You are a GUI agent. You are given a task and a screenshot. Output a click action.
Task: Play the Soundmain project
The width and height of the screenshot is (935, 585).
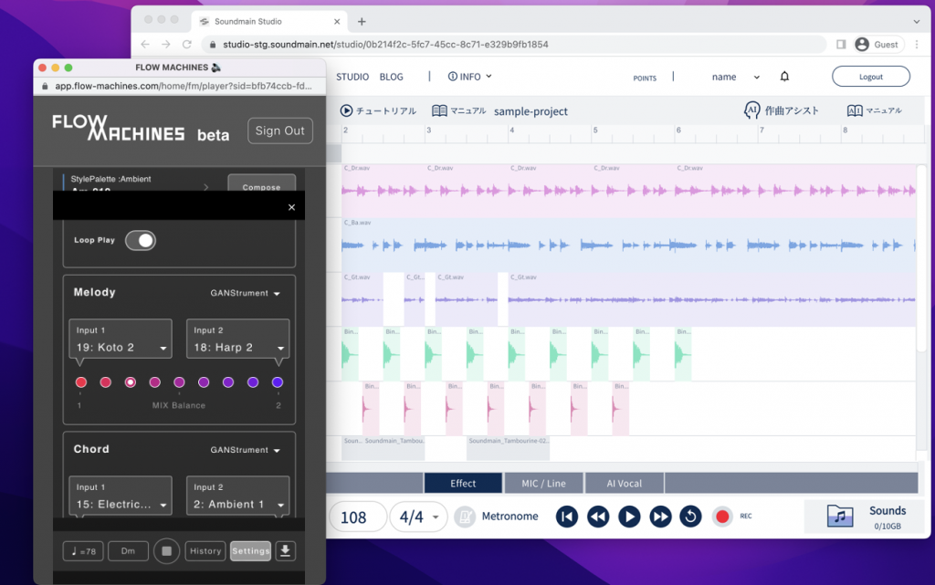[x=629, y=517]
